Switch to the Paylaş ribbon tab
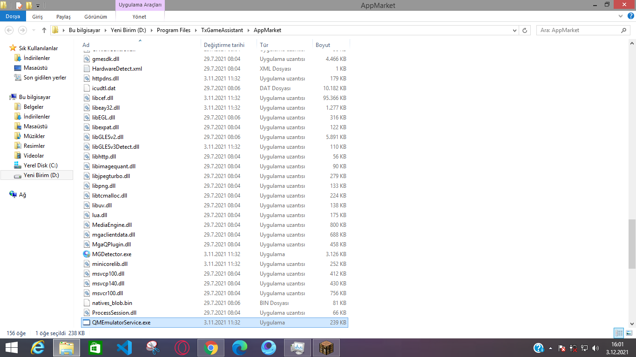This screenshot has height=357, width=636. tap(63, 17)
